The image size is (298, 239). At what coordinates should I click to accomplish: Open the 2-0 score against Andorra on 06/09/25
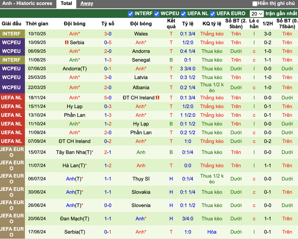pos(108,51)
